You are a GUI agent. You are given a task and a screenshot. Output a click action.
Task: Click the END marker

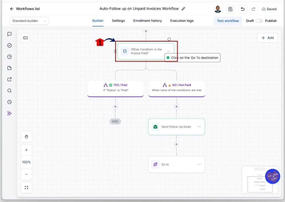(x=115, y=121)
